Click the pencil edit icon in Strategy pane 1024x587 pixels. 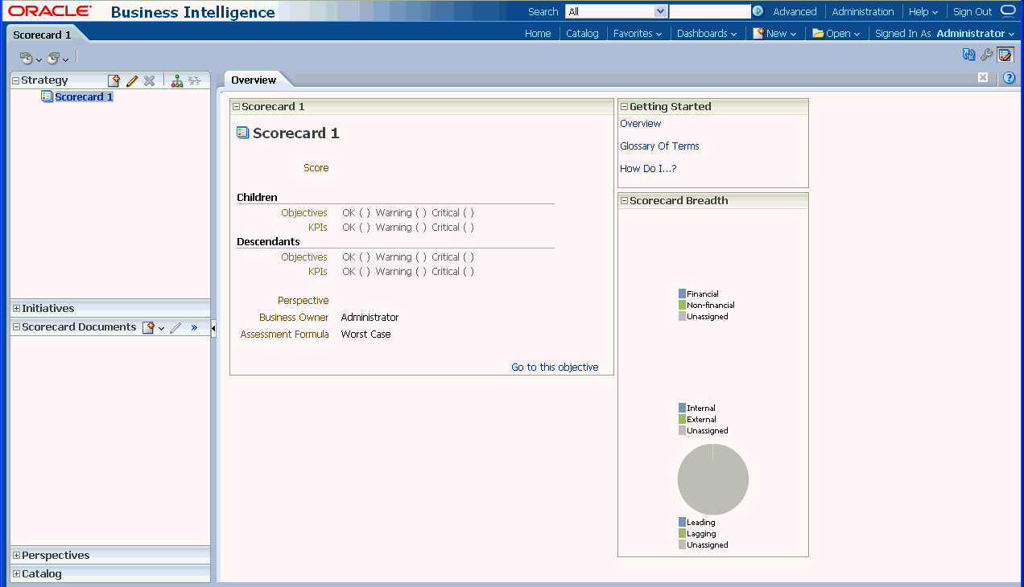(x=132, y=80)
